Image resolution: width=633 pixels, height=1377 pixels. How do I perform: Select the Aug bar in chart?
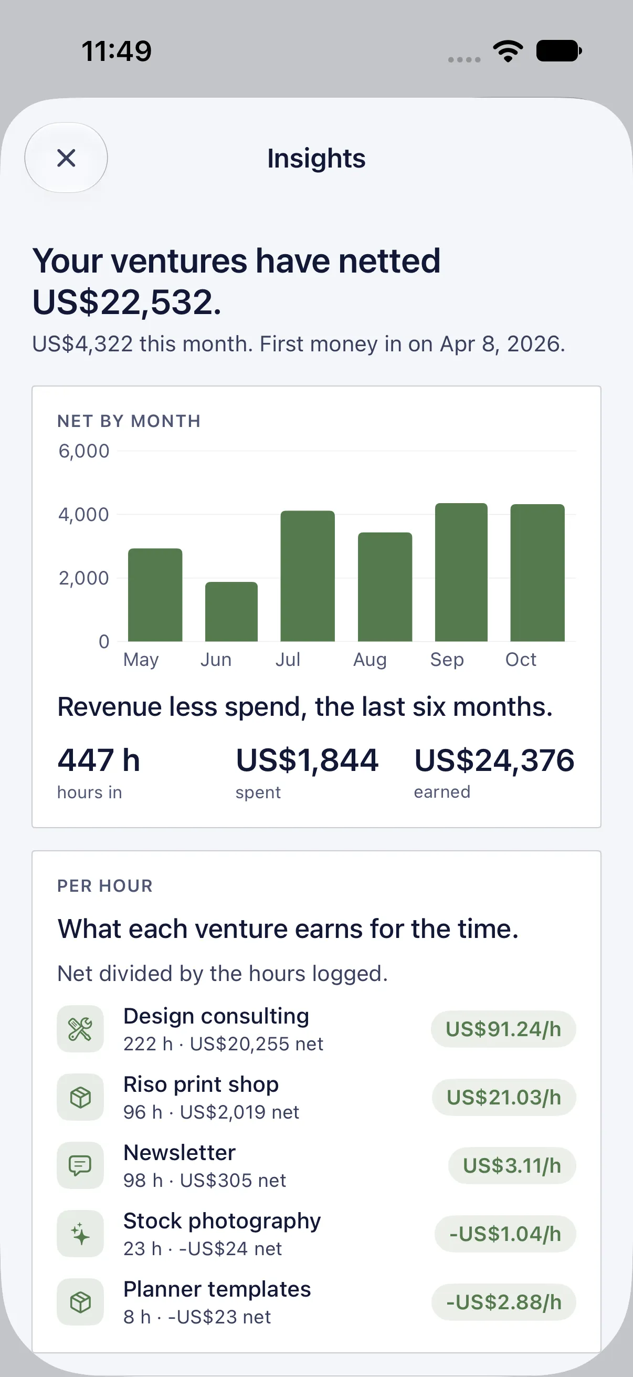pos(385,587)
